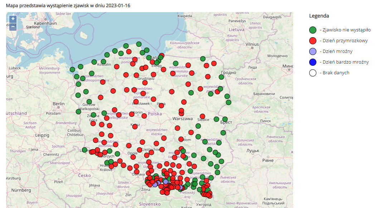384x208 pixels.
Task: Open the red marker on Radom label
Action: click(181, 139)
